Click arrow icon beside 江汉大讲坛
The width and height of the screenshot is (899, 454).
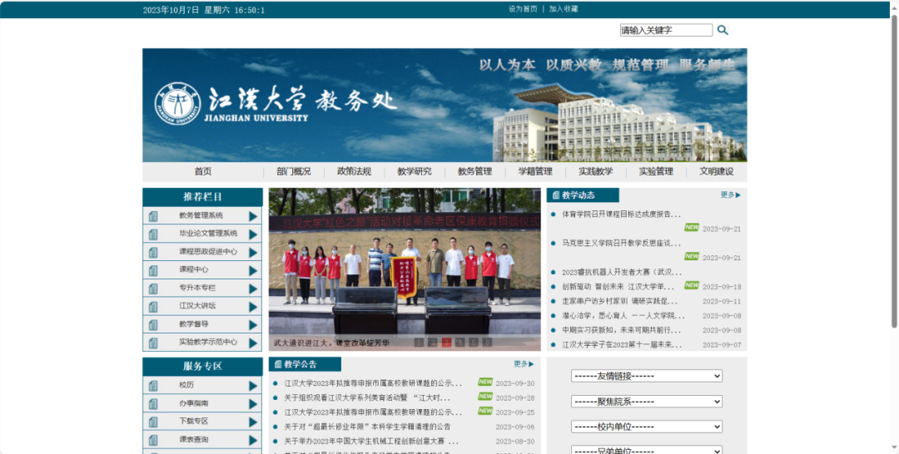click(x=253, y=306)
